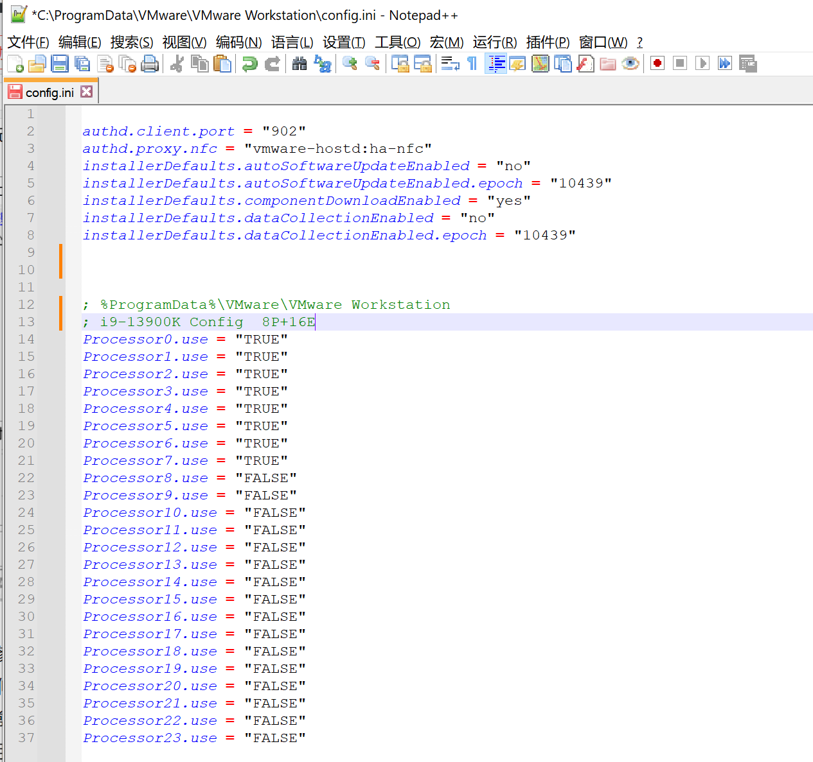Image resolution: width=813 pixels, height=762 pixels.
Task: Open the 宏(M) menu
Action: pos(447,42)
